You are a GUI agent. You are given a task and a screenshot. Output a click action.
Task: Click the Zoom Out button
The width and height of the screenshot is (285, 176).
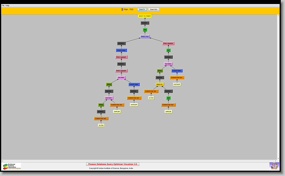point(153,9)
